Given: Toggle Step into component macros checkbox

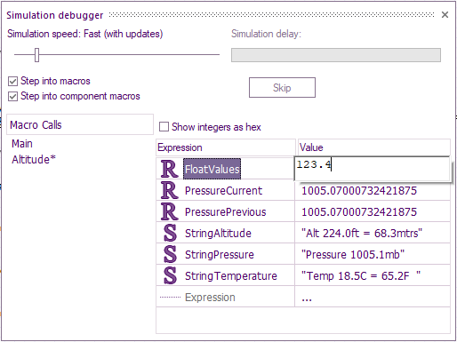Looking at the screenshot, I should coord(12,96).
